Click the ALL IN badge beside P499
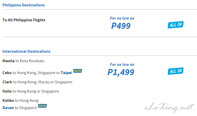The height and width of the screenshot is (116, 197). [175, 25]
